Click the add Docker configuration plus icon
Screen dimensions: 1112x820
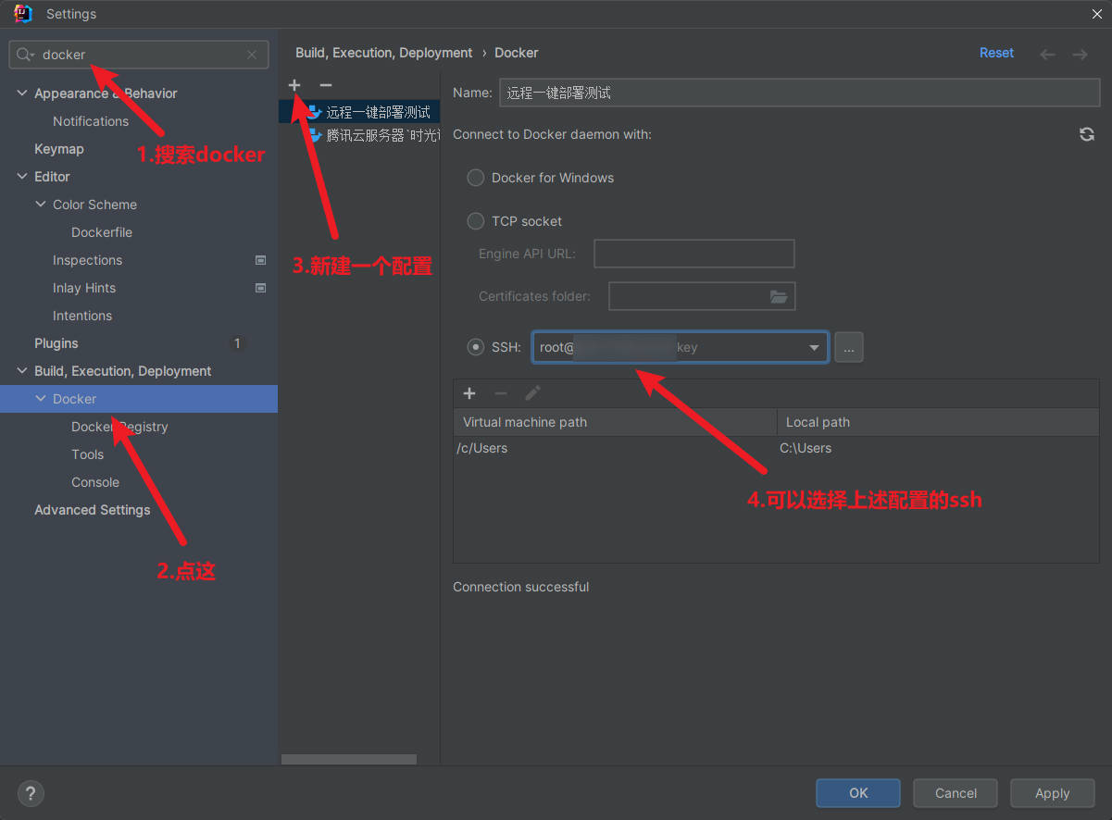coord(294,85)
